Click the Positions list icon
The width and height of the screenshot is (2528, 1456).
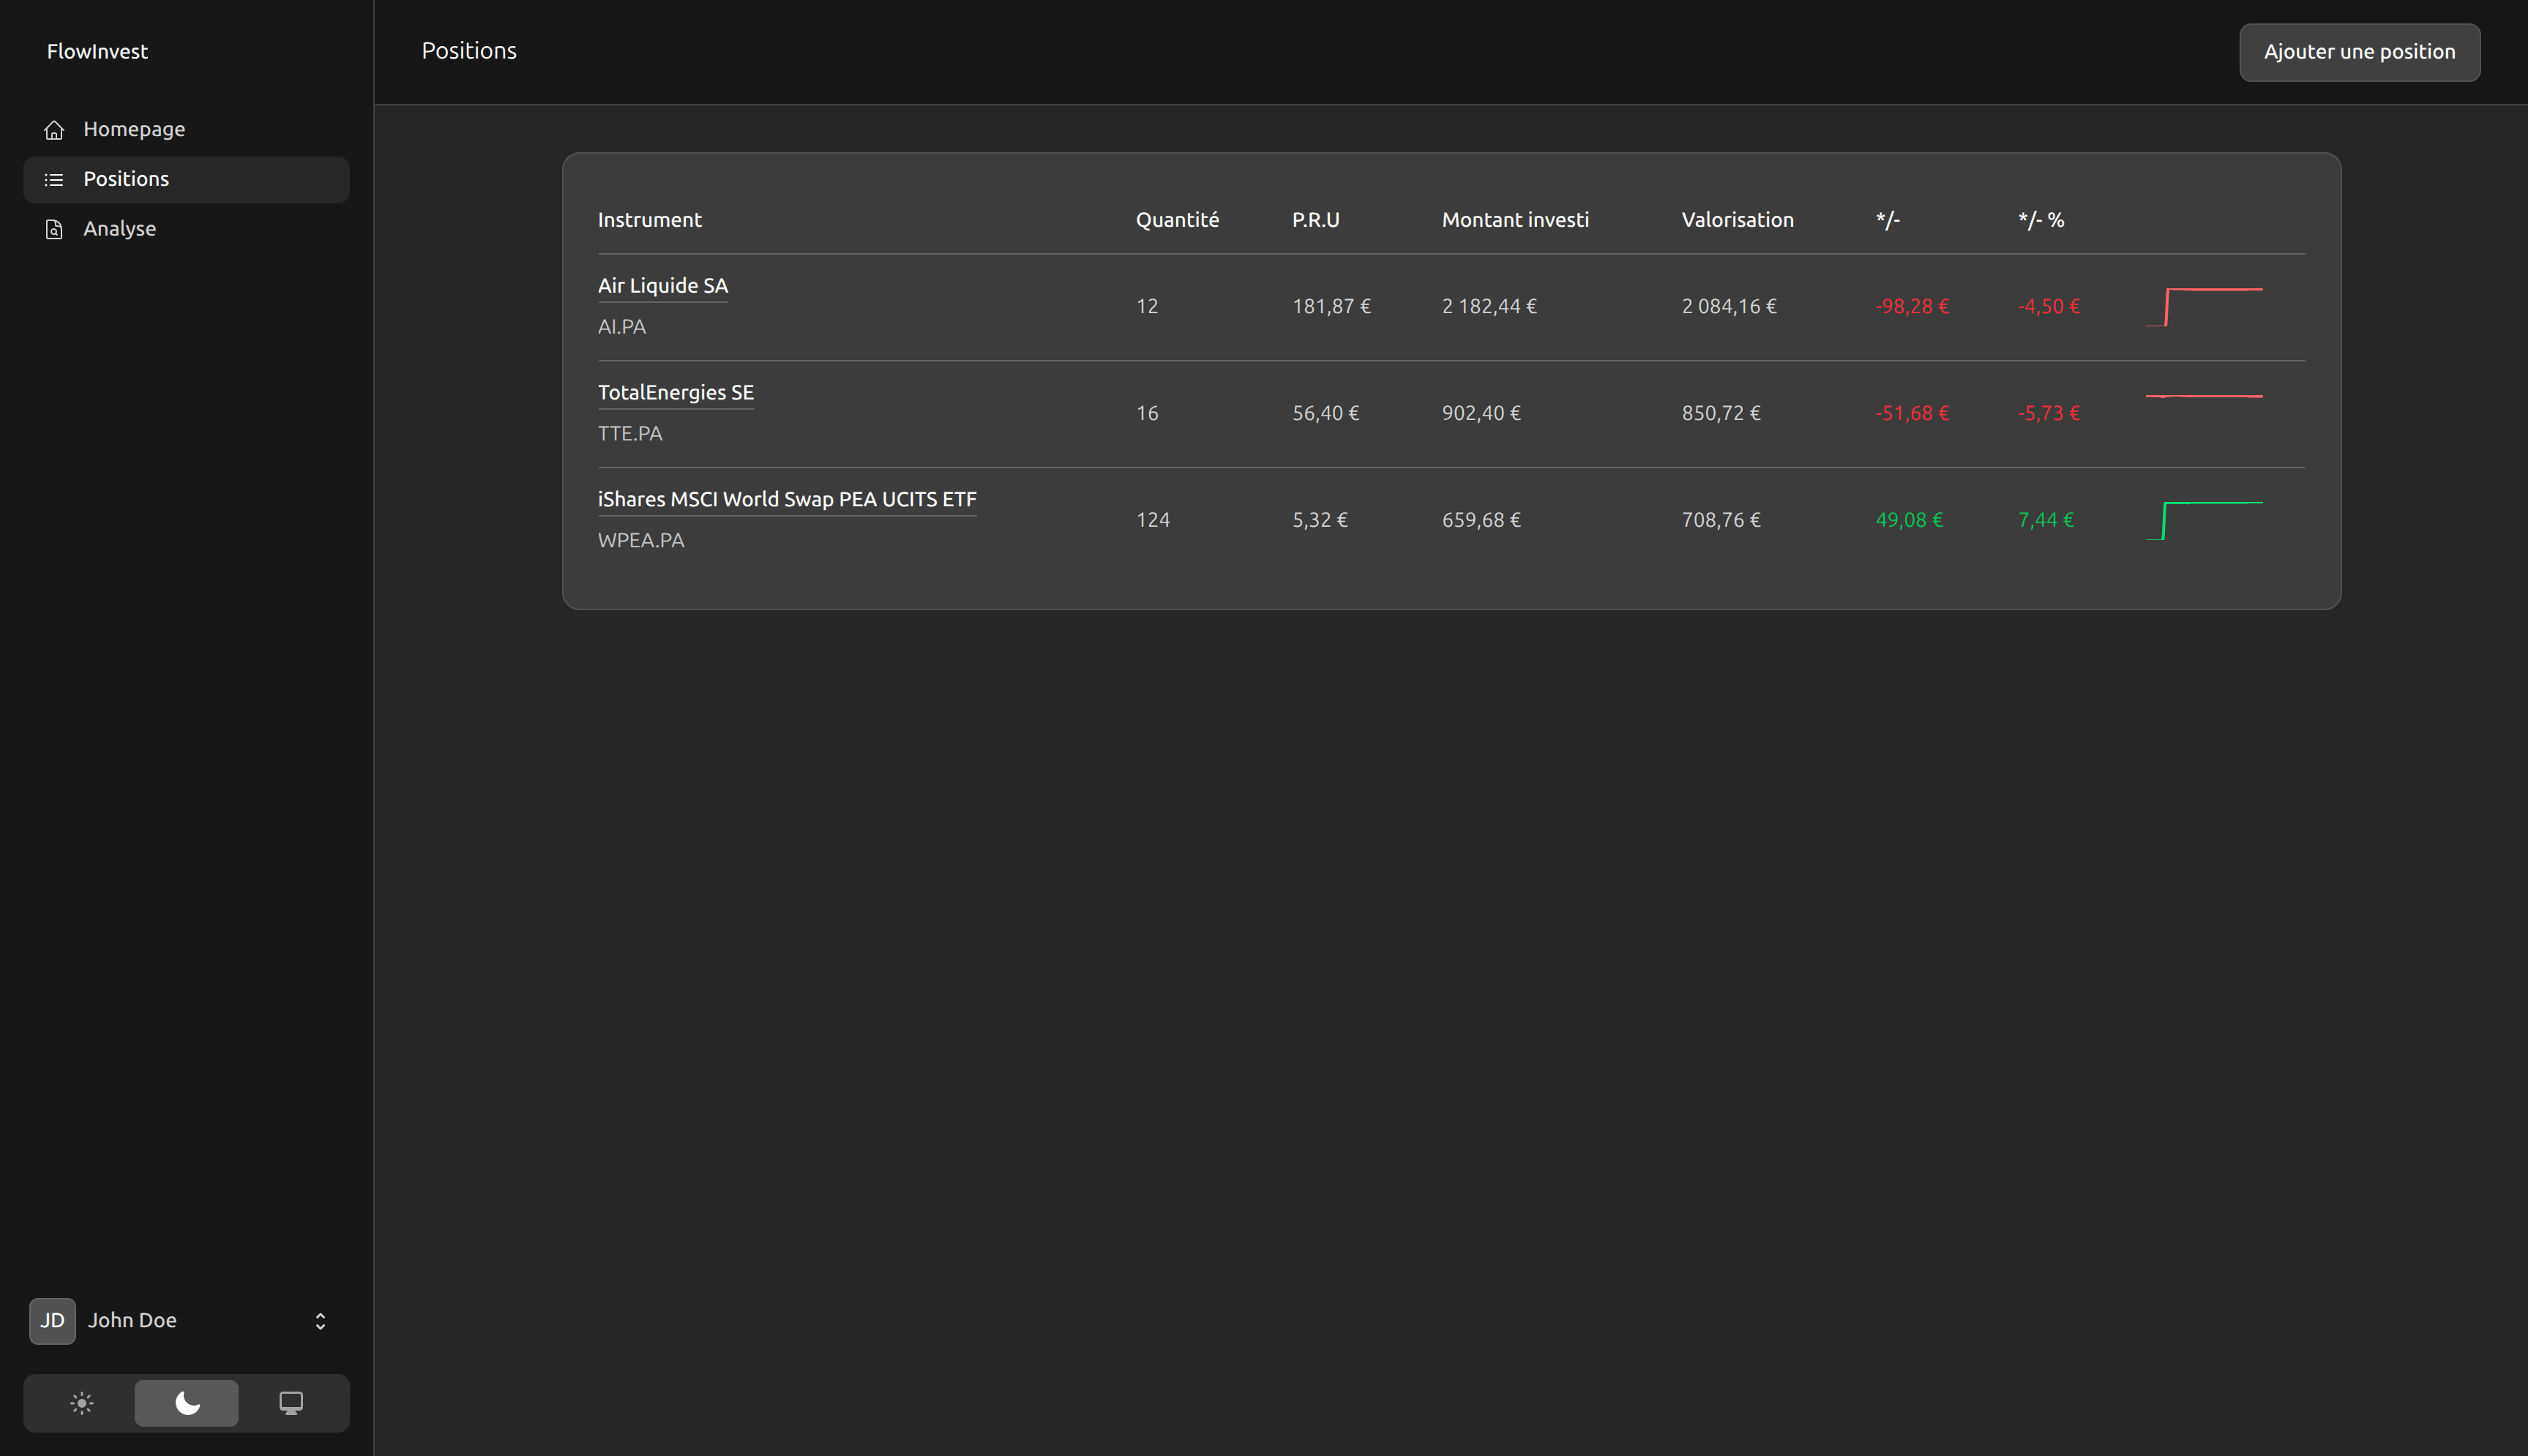[54, 180]
